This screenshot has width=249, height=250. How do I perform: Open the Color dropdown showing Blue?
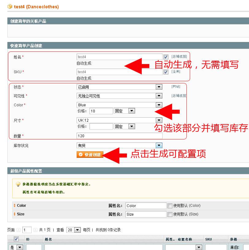(x=159, y=105)
